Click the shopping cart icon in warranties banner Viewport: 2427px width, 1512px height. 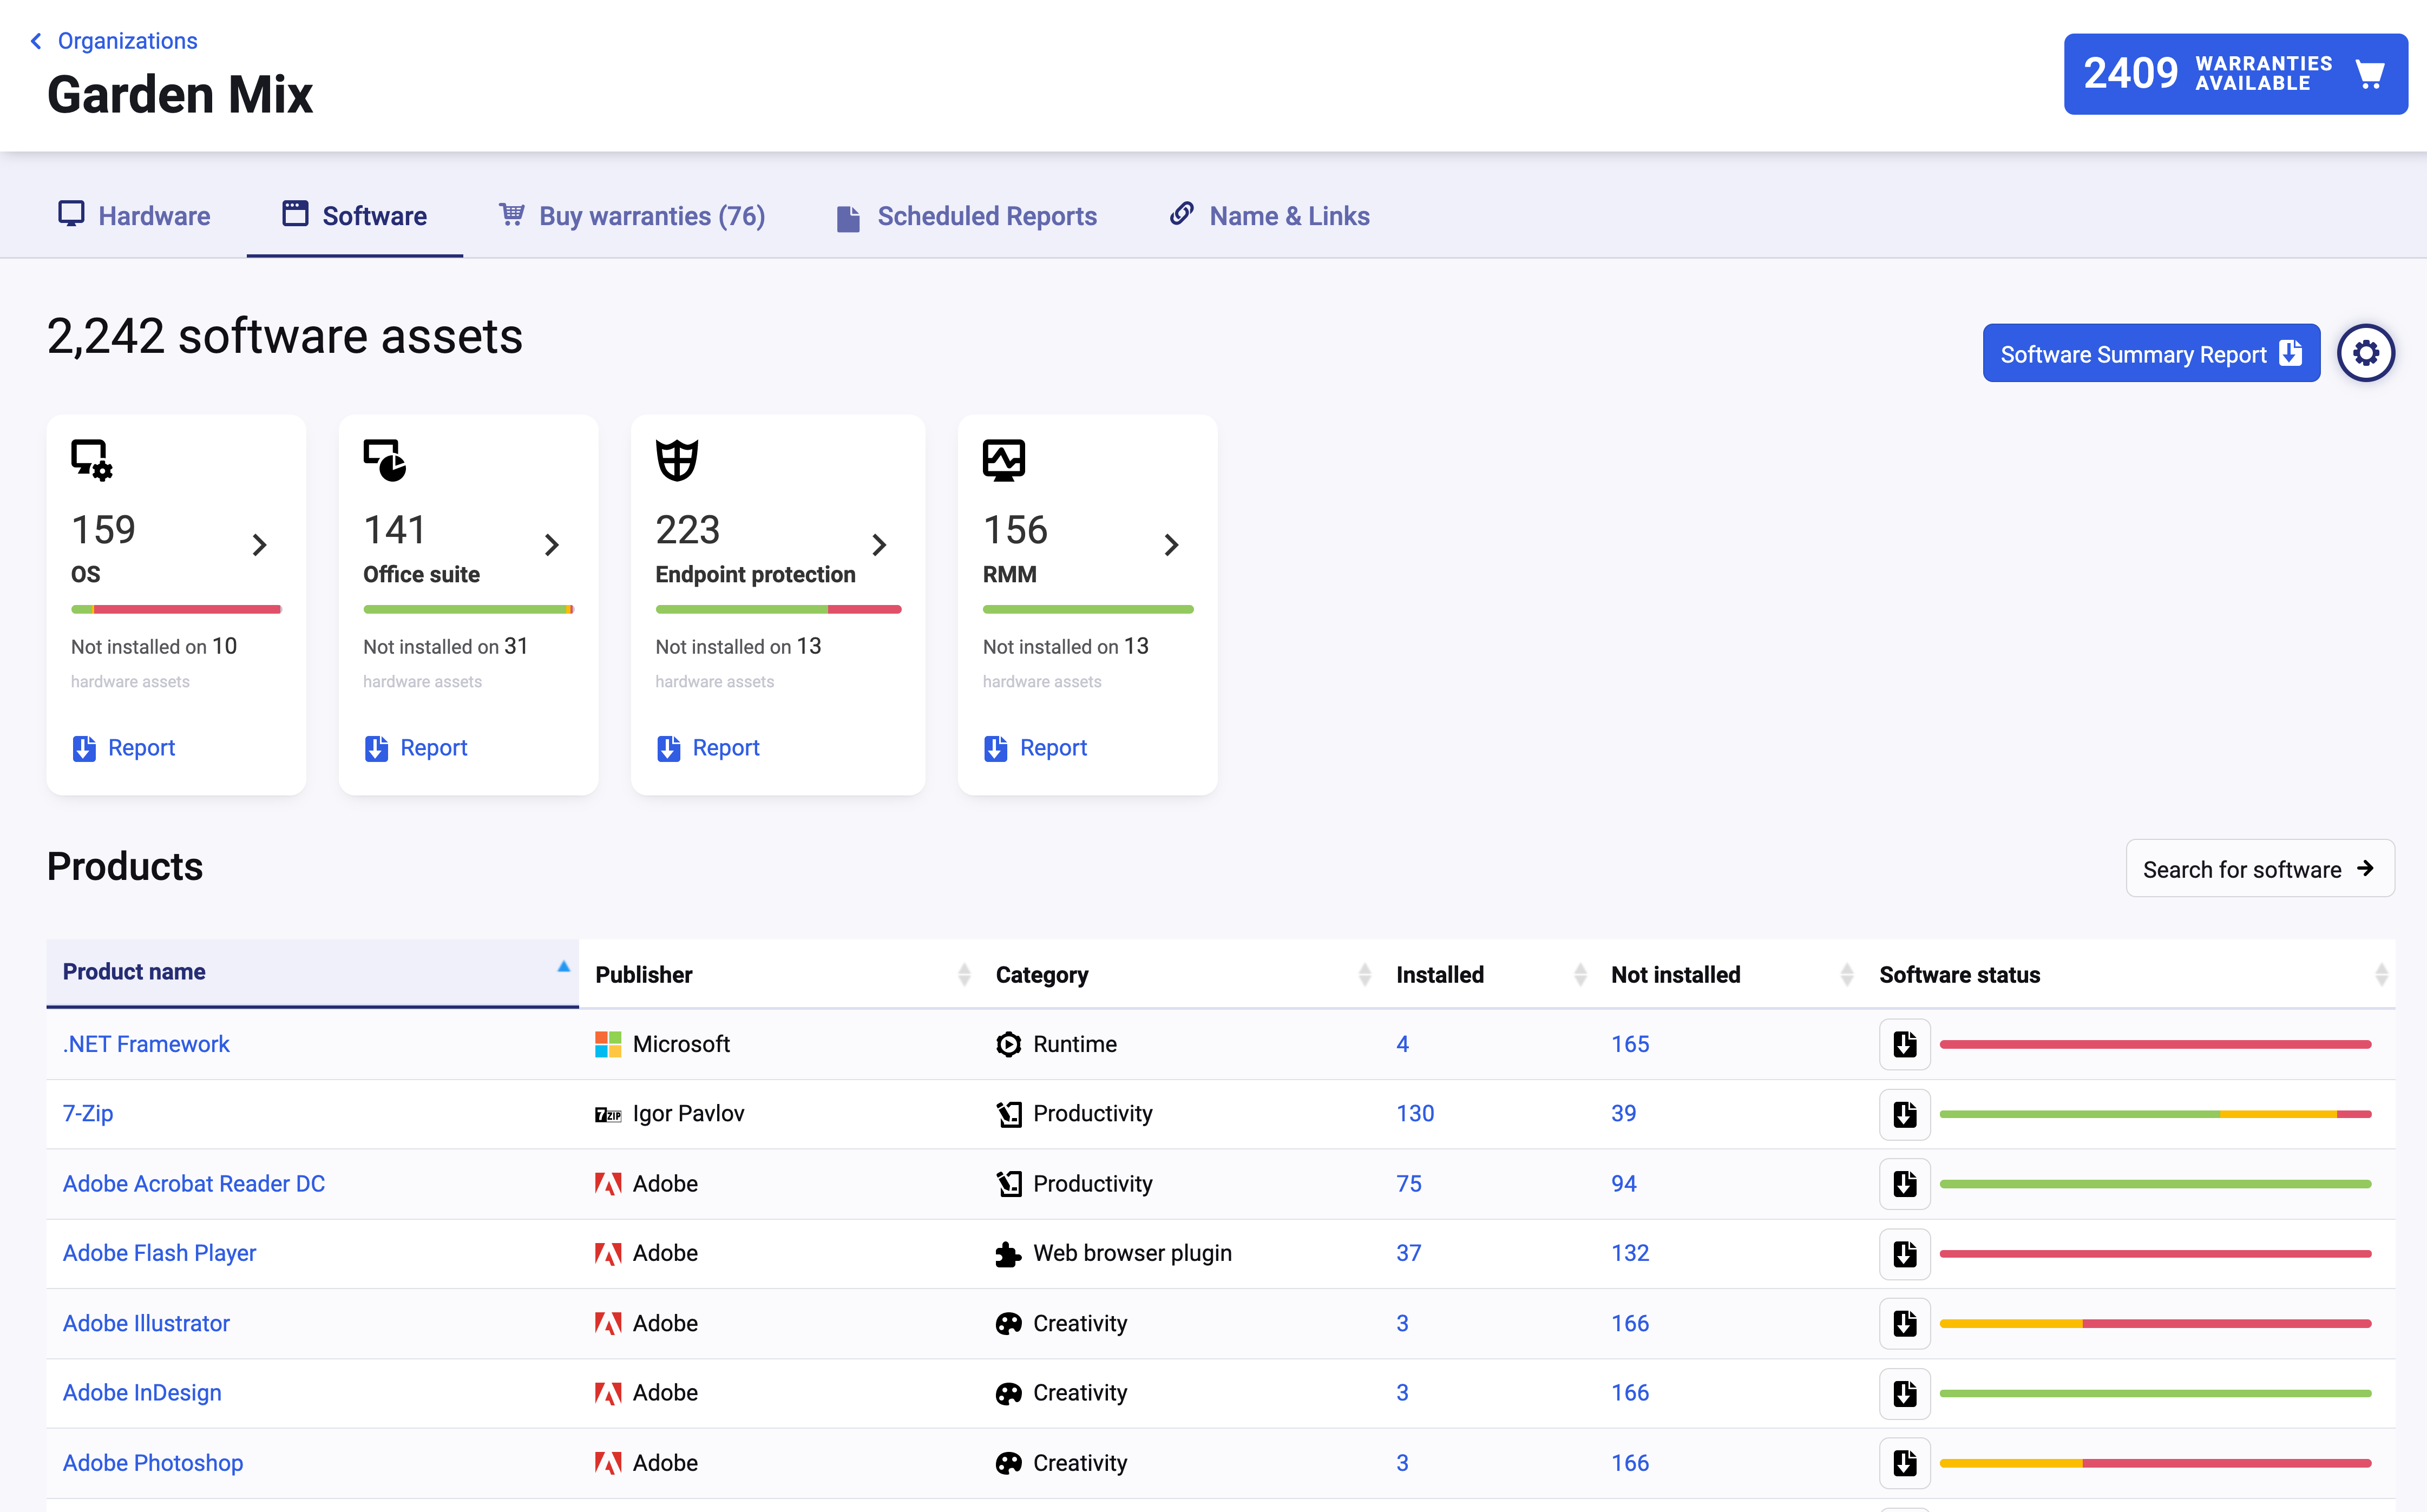point(2369,74)
